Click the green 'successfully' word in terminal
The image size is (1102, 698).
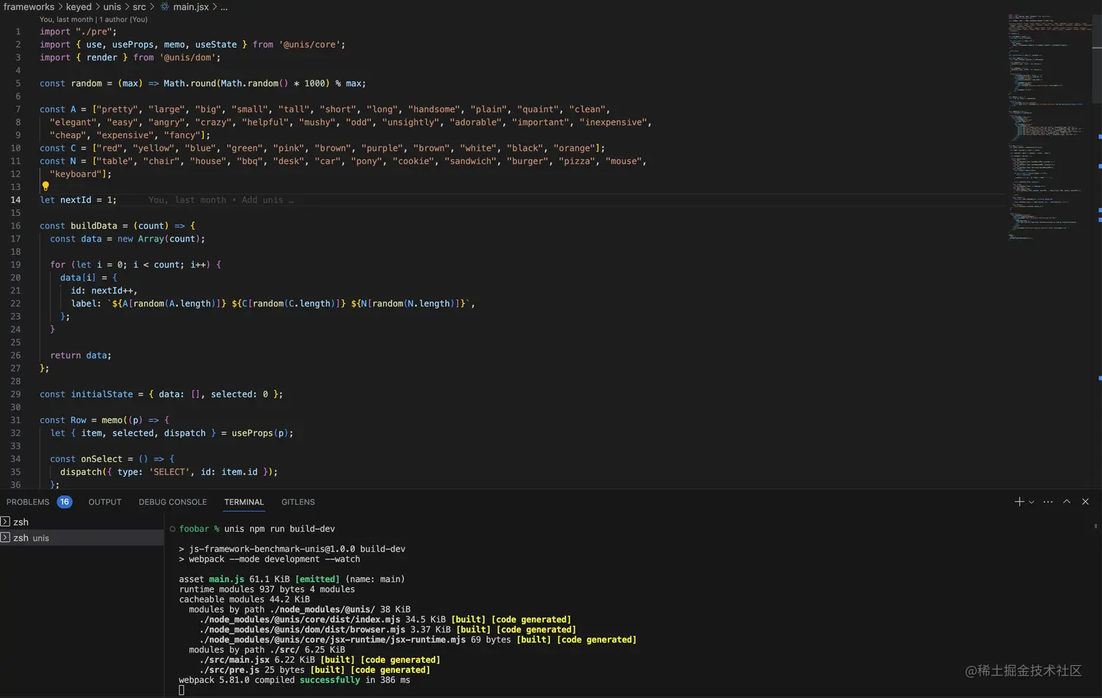pyautogui.click(x=330, y=680)
